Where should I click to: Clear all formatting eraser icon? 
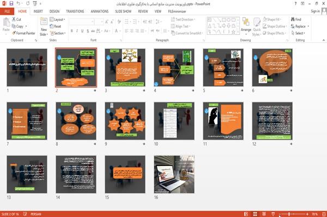coord(119,22)
